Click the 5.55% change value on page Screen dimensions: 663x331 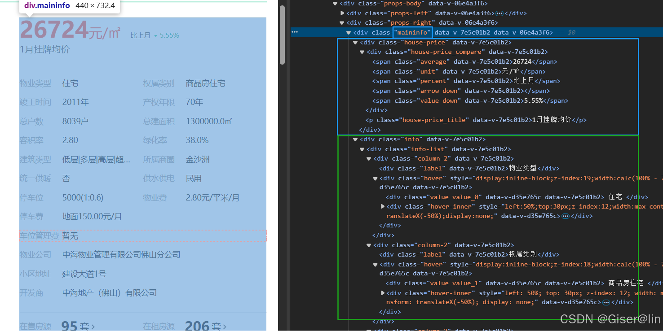coord(169,35)
